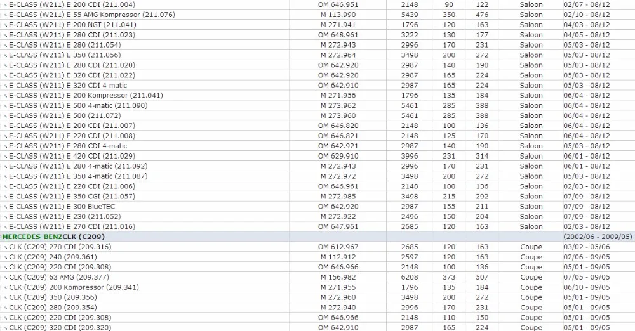Click horsepower value 476

(x=482, y=15)
